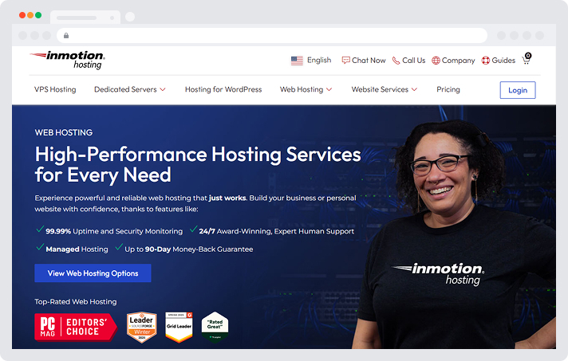Click "90-Day Money-Back Guarantee" text
Screen dimensions: 568x361
(x=199, y=249)
